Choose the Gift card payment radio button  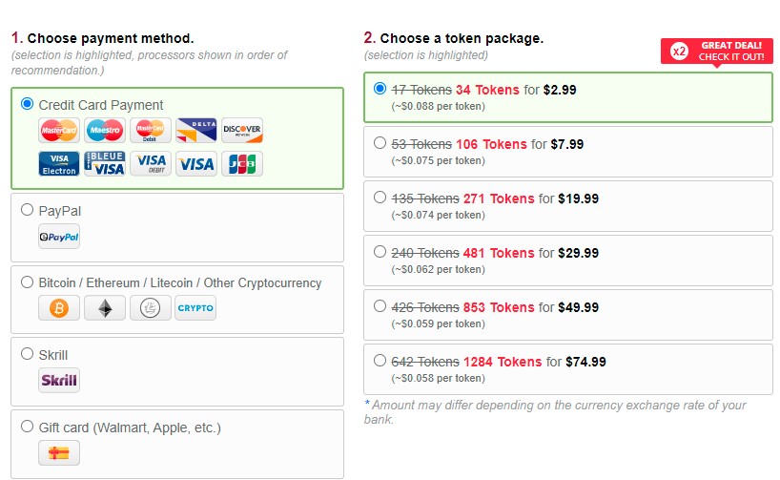[x=27, y=427]
